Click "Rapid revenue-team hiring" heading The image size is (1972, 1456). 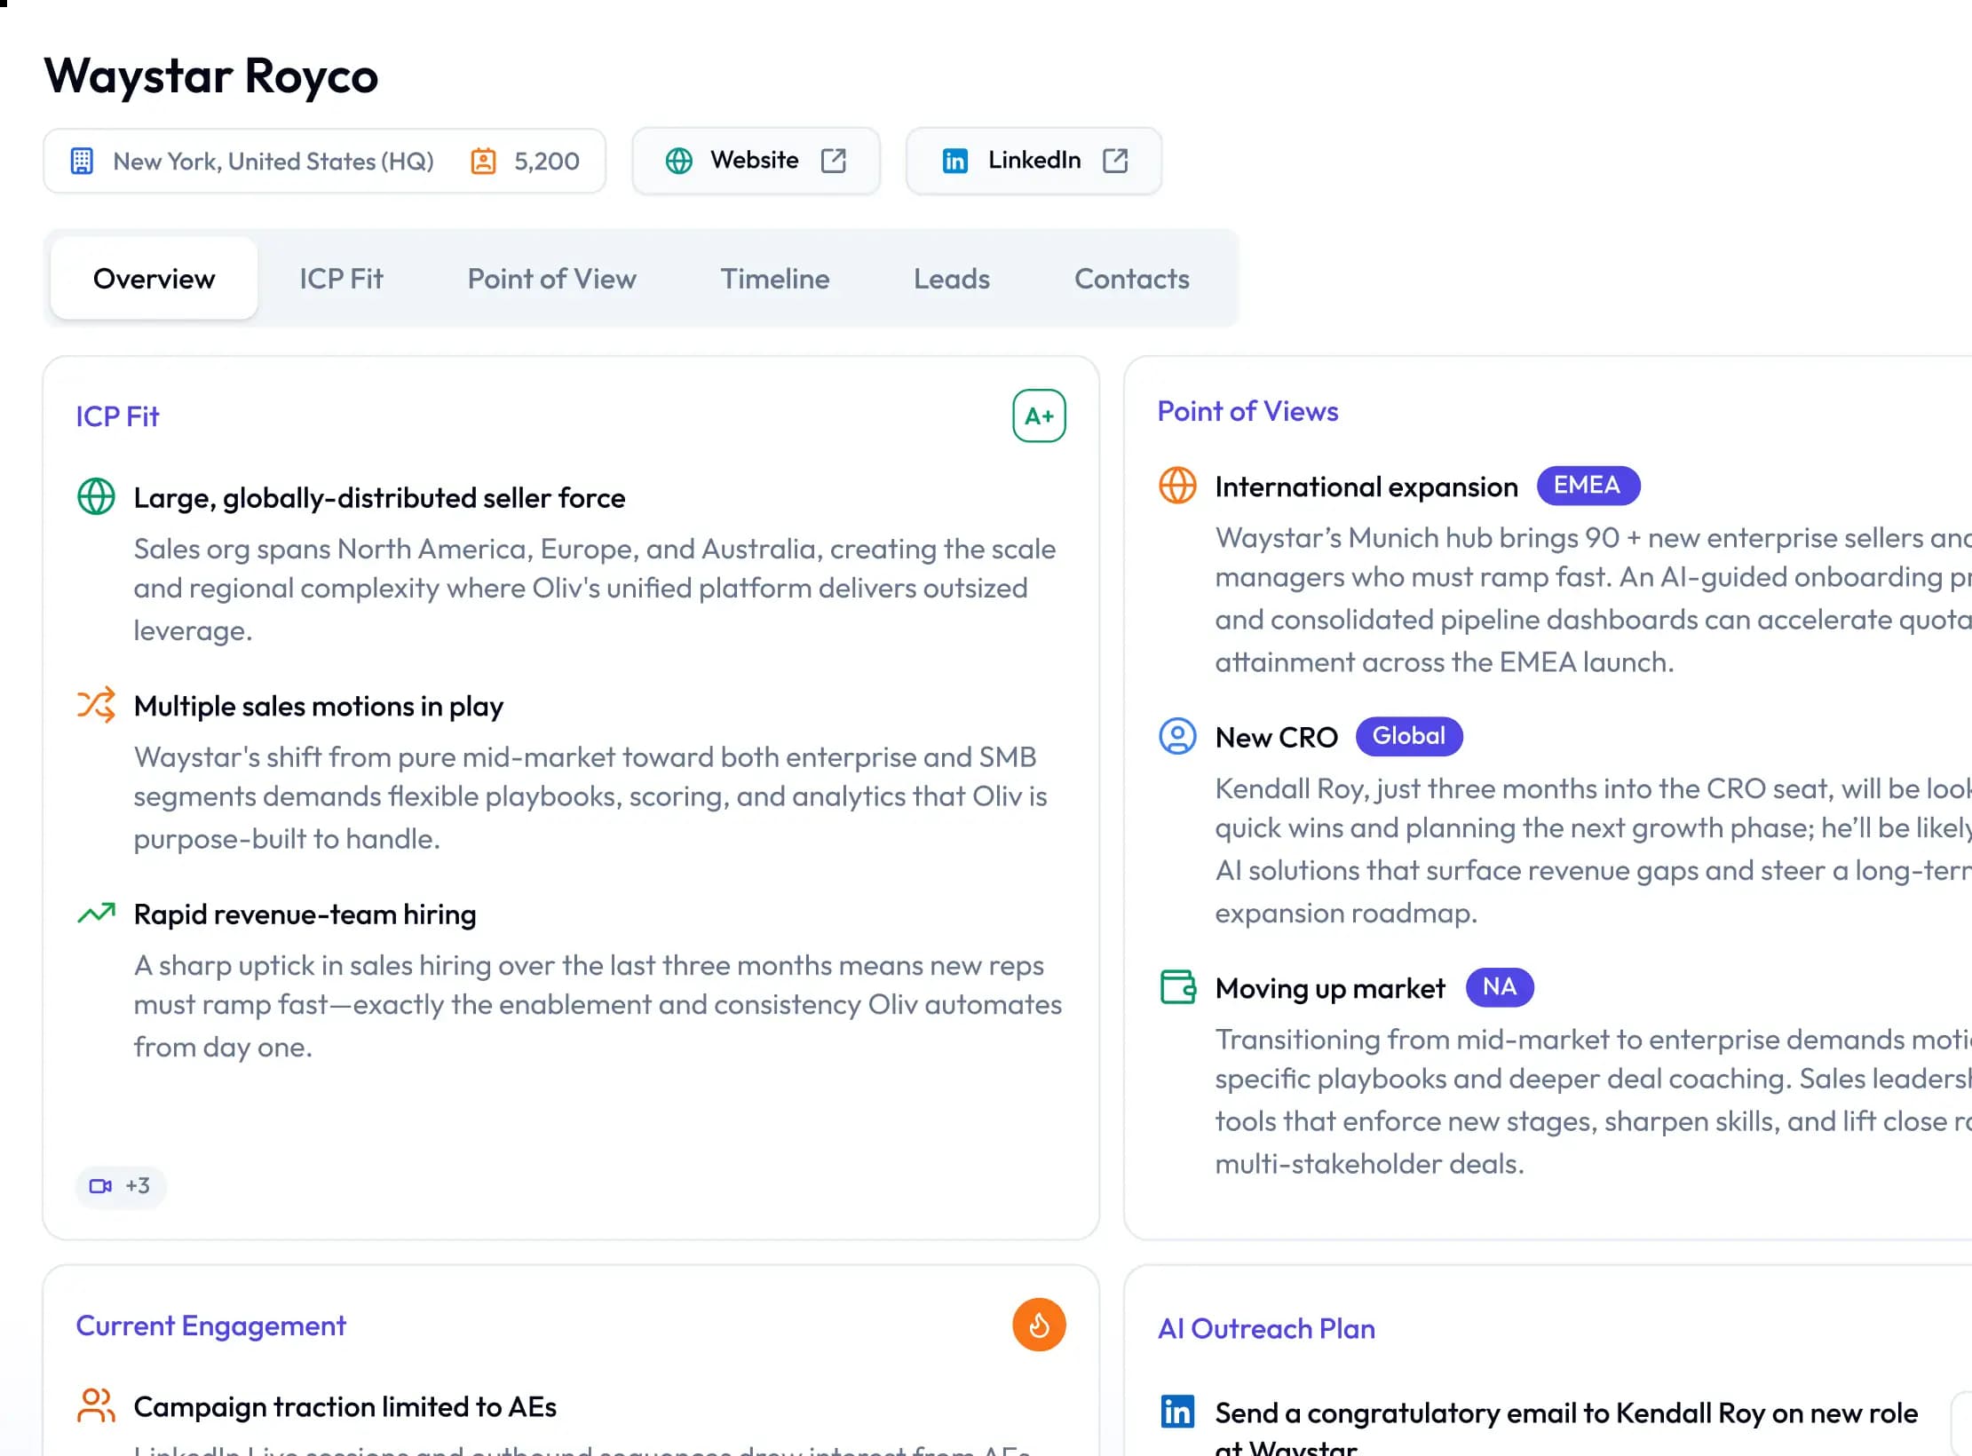(x=305, y=914)
